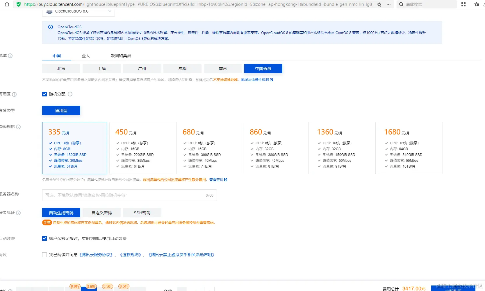The height and width of the screenshot is (291, 485).
Task: Select SSH密钥 login option
Action: tap(142, 213)
